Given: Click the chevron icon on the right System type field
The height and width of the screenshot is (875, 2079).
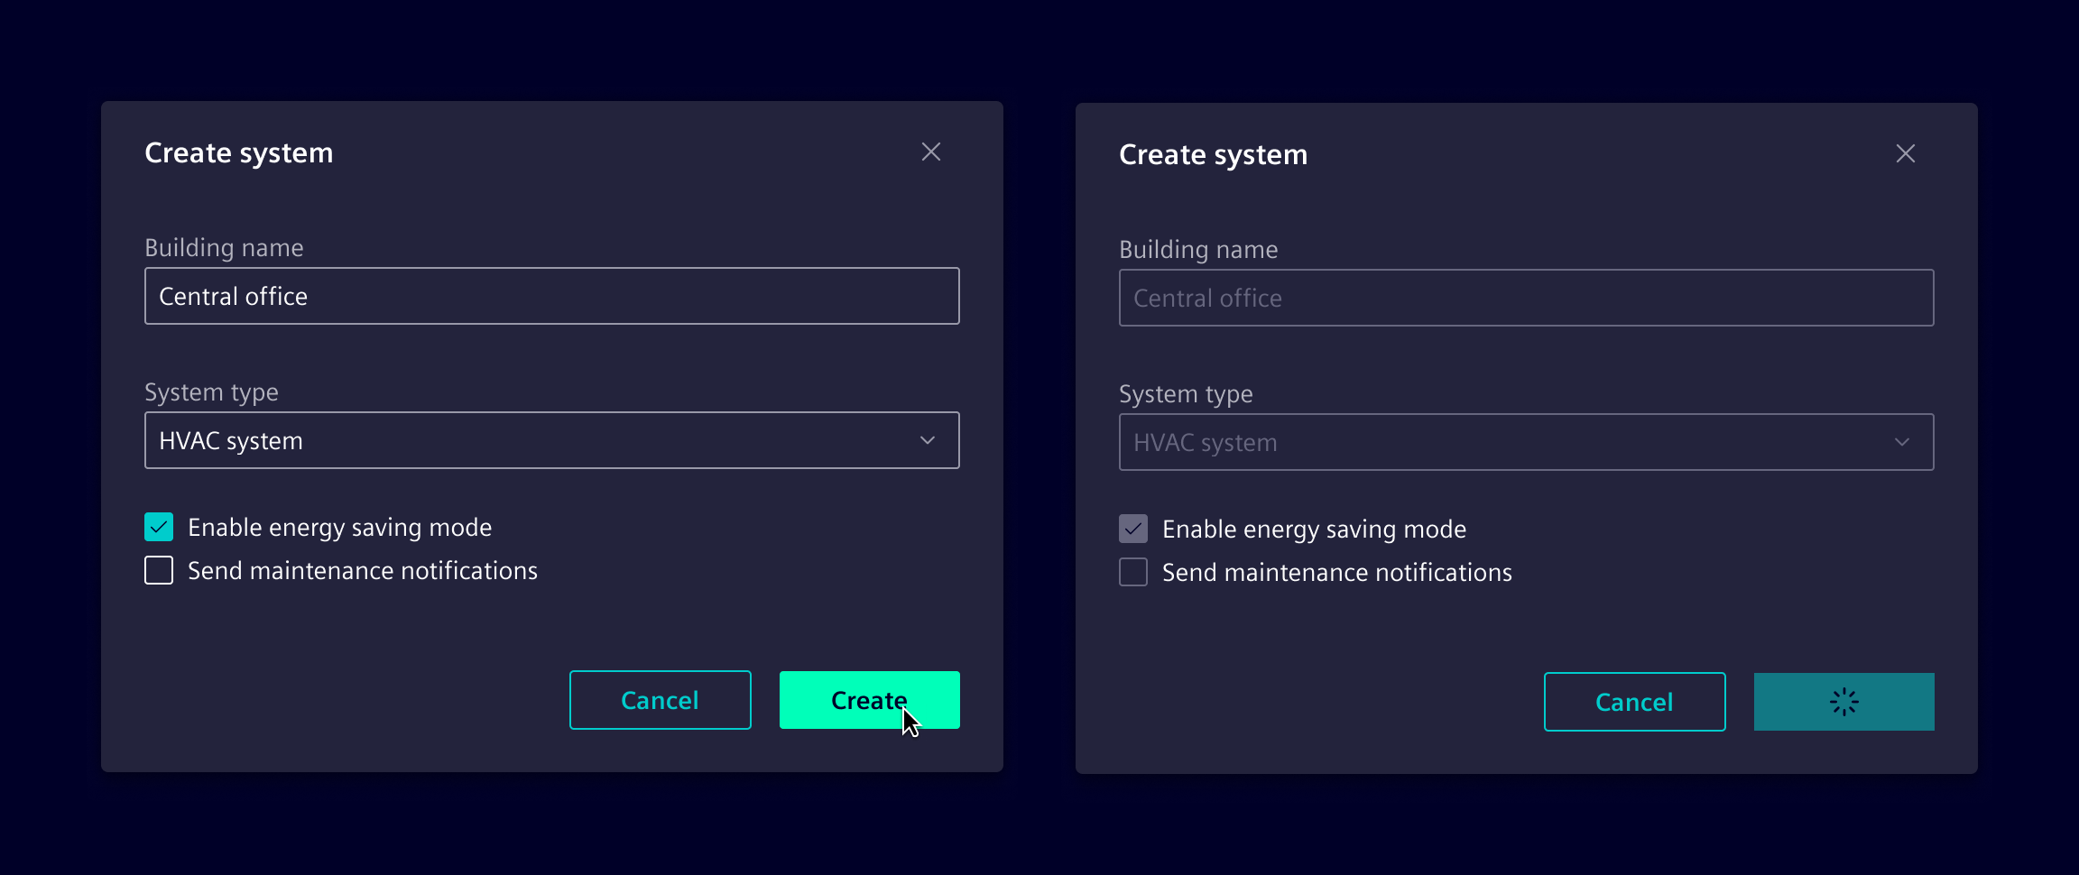Looking at the screenshot, I should coord(1902,442).
